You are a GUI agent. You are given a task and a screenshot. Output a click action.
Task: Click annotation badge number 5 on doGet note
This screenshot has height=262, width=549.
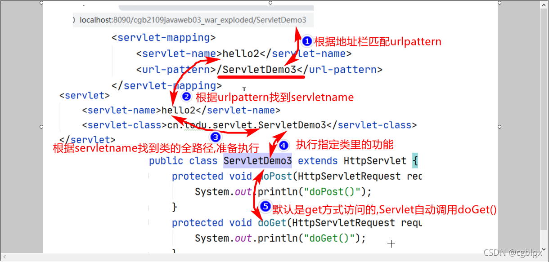(x=265, y=207)
